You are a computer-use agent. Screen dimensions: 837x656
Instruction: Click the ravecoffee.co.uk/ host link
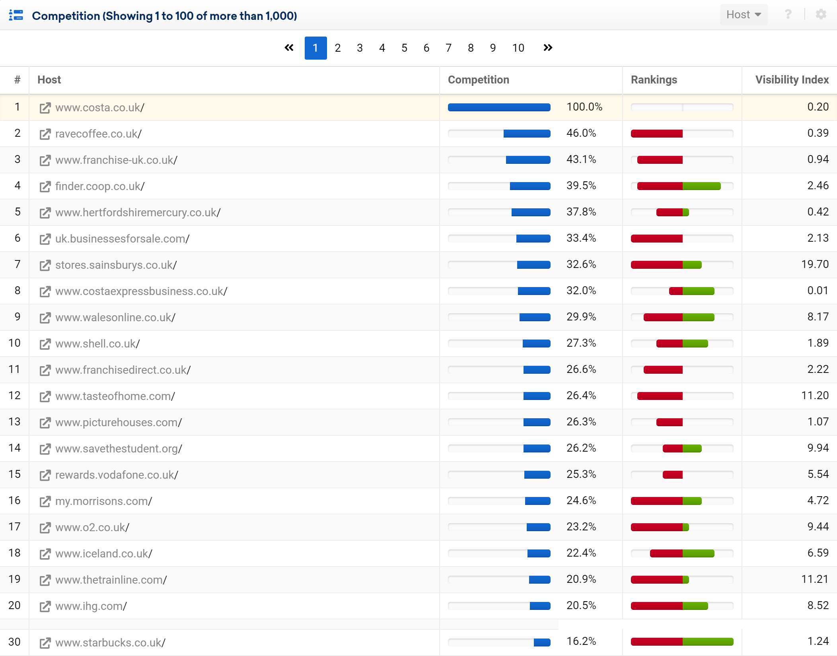98,134
